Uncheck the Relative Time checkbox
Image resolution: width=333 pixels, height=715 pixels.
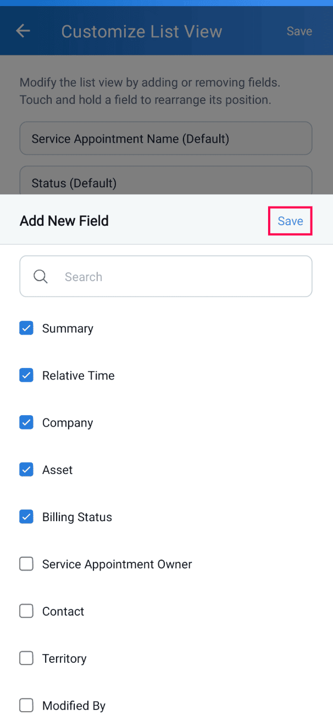pos(26,376)
